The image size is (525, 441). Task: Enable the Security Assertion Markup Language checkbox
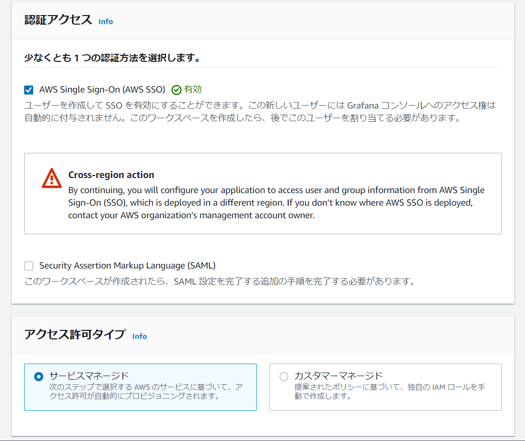click(29, 266)
